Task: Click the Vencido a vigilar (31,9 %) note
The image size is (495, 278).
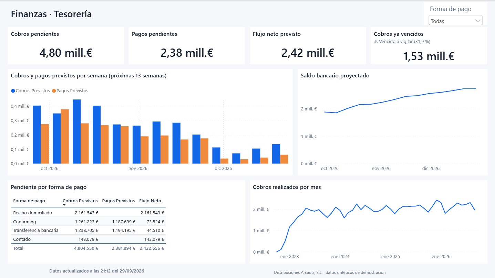Action: click(x=404, y=42)
